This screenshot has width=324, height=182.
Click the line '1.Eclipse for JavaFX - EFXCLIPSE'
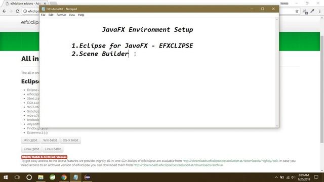(x=132, y=45)
